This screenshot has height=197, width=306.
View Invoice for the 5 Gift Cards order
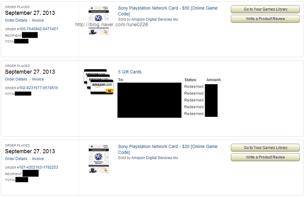click(38, 79)
